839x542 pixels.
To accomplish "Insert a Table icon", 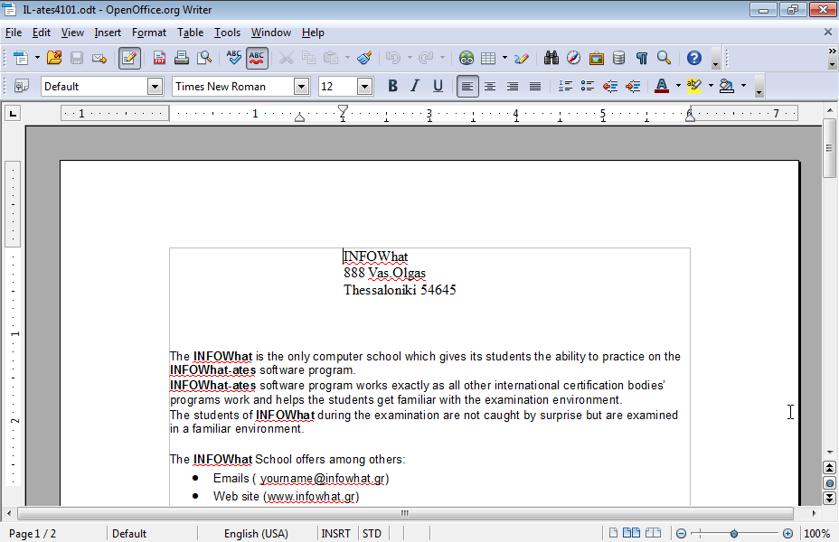I will point(488,58).
